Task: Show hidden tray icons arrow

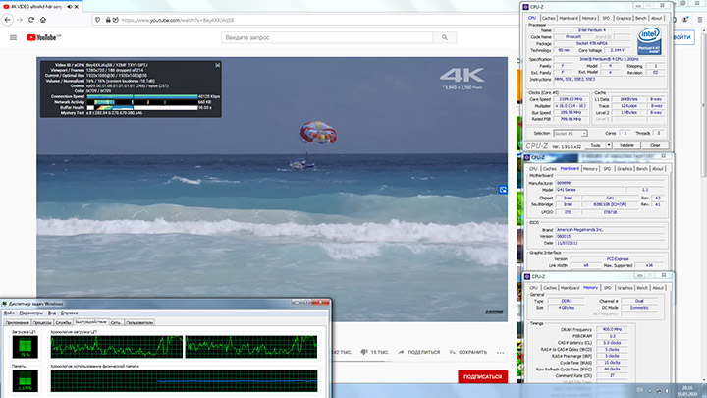Action: tap(650, 391)
